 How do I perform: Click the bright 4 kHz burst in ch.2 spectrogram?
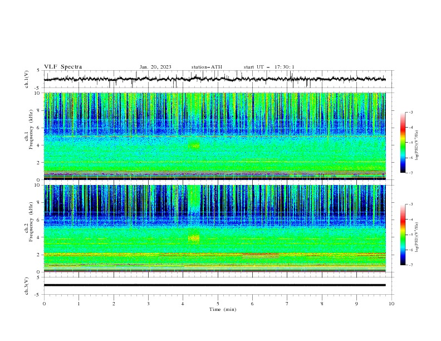point(194,238)
